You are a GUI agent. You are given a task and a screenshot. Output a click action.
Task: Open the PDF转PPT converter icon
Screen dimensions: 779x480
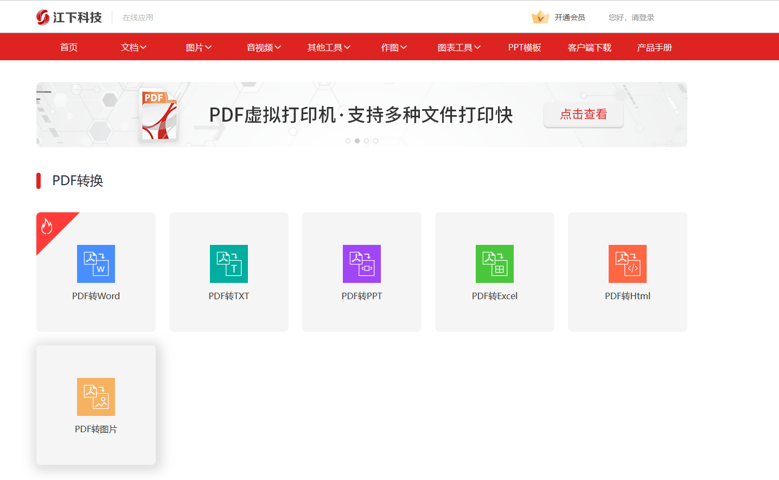pos(362,264)
